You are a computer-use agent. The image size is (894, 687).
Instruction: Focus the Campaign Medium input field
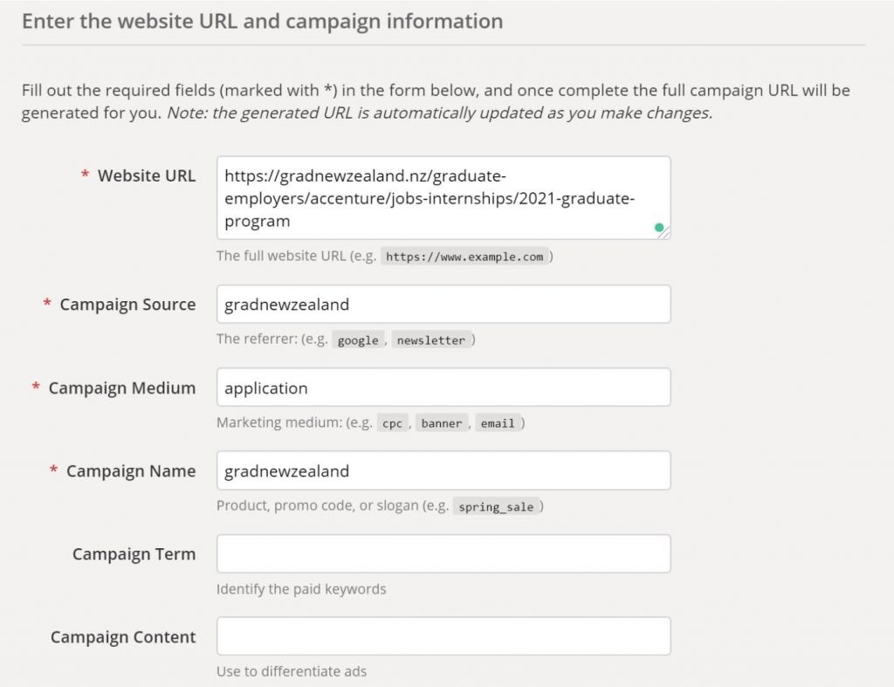click(x=444, y=387)
